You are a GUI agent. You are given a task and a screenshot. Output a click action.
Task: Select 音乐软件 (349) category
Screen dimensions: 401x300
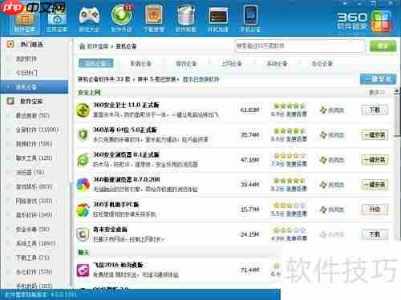(x=34, y=215)
